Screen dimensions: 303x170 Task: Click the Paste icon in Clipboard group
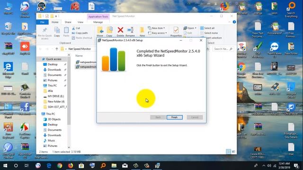click(x=66, y=32)
